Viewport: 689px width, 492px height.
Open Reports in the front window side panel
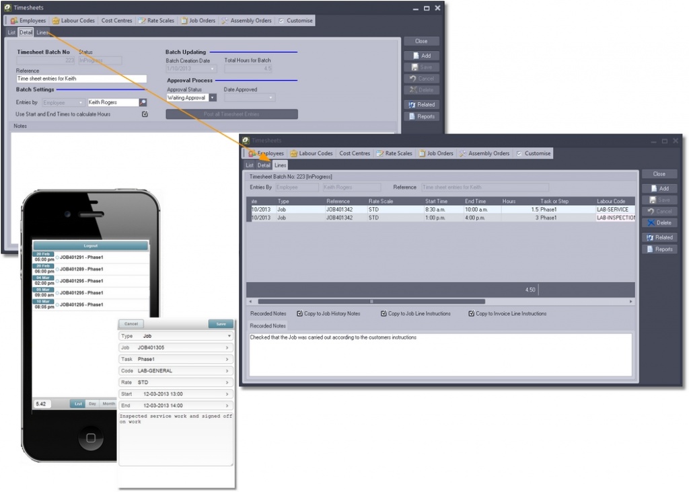(659, 249)
